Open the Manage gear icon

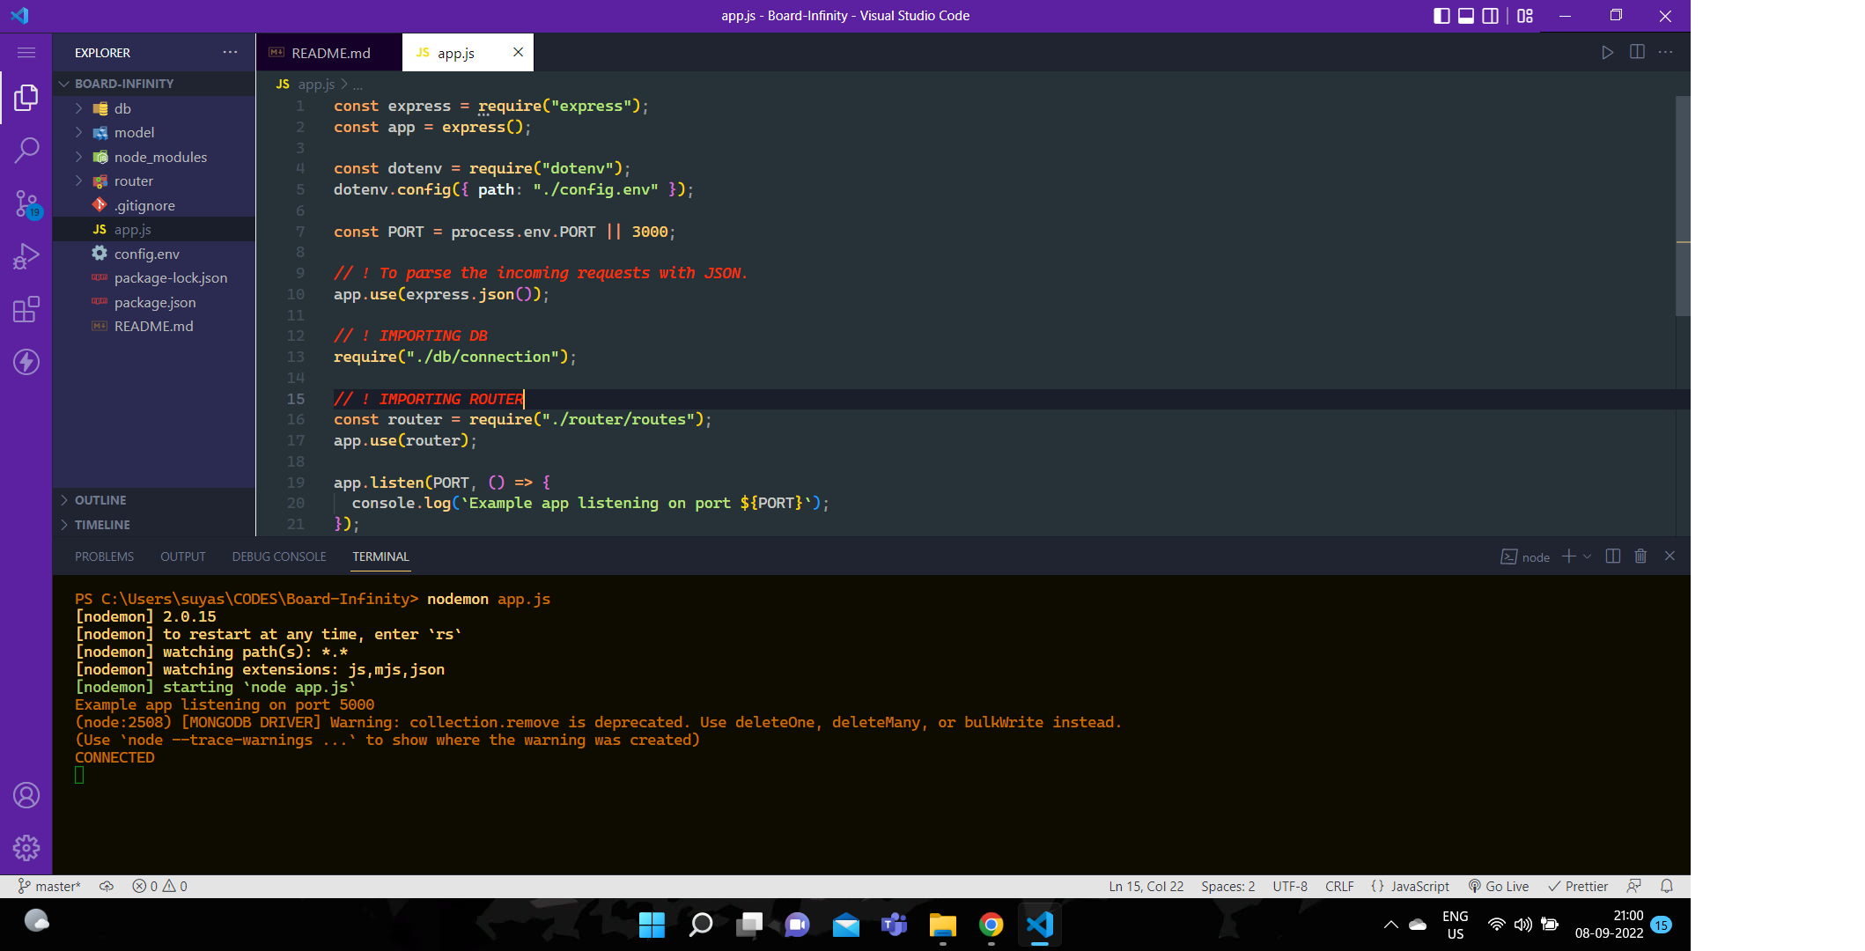(x=26, y=848)
